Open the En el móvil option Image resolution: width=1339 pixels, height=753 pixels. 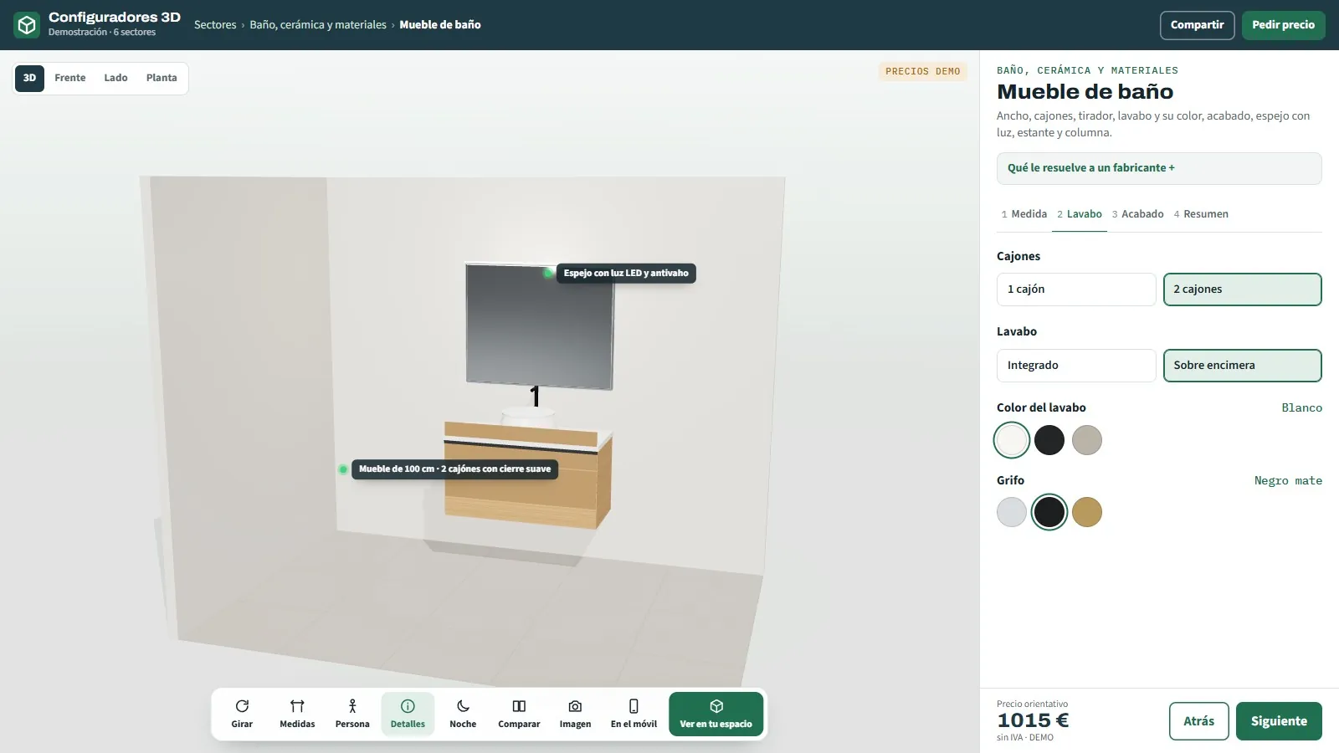634,714
